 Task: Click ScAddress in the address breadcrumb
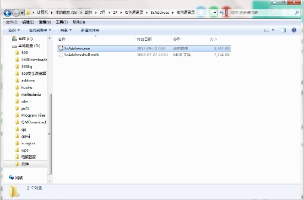160,13
